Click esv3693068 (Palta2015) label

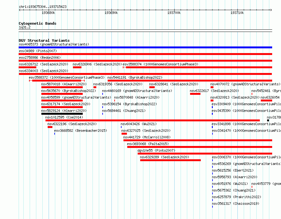[148, 144]
